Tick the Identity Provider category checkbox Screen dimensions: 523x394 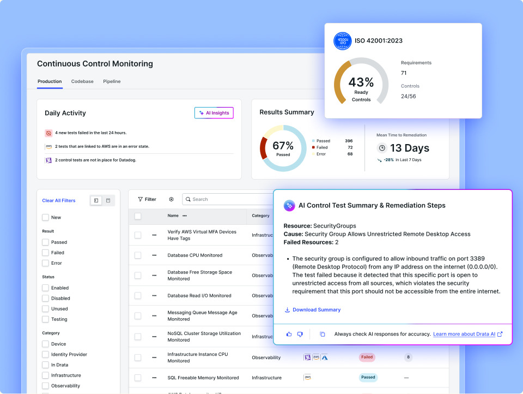(45, 354)
